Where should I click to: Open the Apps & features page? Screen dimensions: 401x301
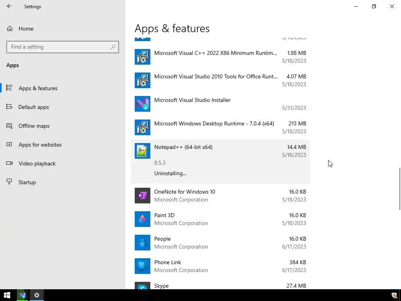(x=63, y=88)
